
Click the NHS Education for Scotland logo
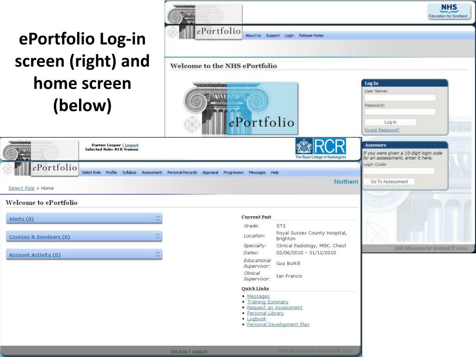pyautogui.click(x=449, y=12)
